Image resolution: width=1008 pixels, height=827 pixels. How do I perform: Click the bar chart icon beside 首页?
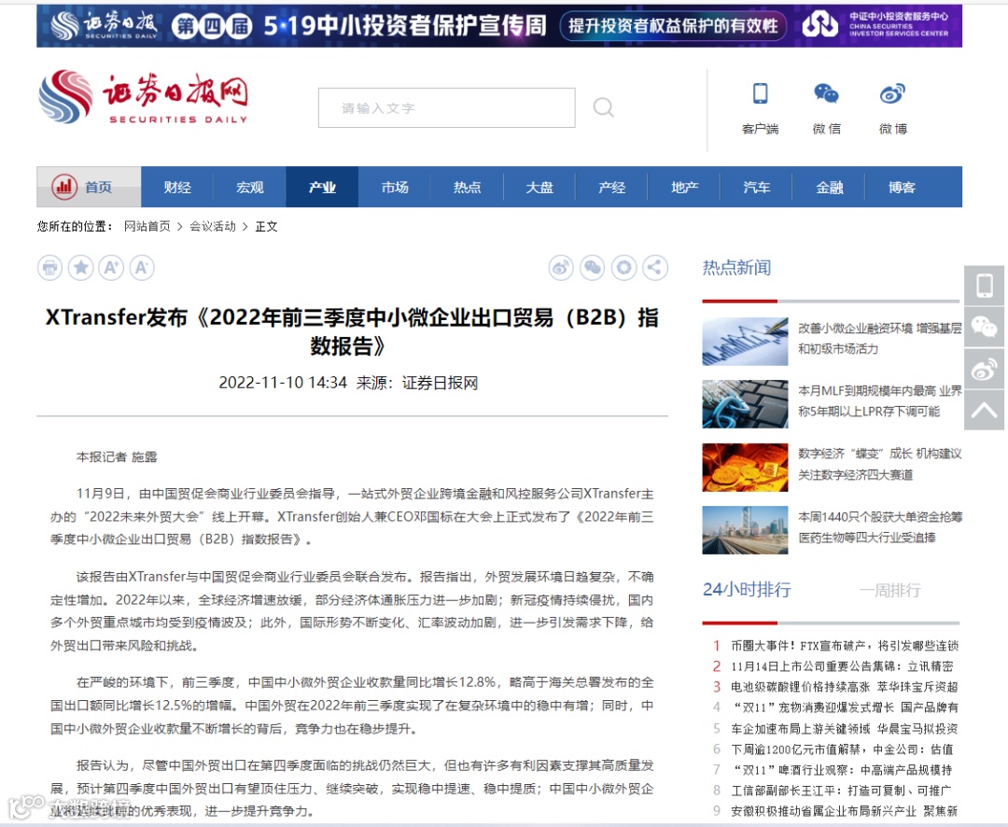(64, 187)
